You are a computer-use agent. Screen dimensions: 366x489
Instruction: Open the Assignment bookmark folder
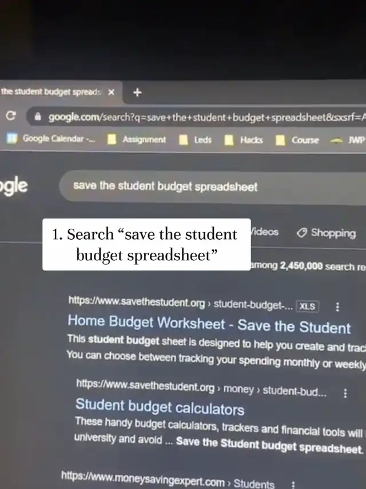[137, 140]
